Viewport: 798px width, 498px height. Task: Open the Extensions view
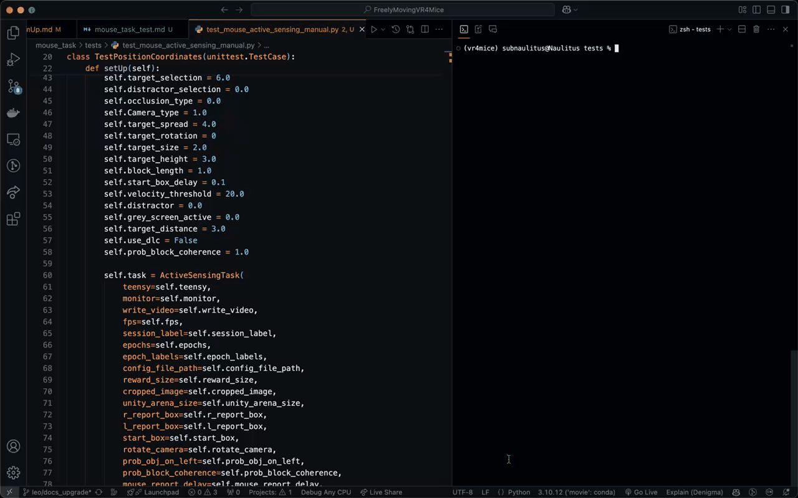coord(13,219)
